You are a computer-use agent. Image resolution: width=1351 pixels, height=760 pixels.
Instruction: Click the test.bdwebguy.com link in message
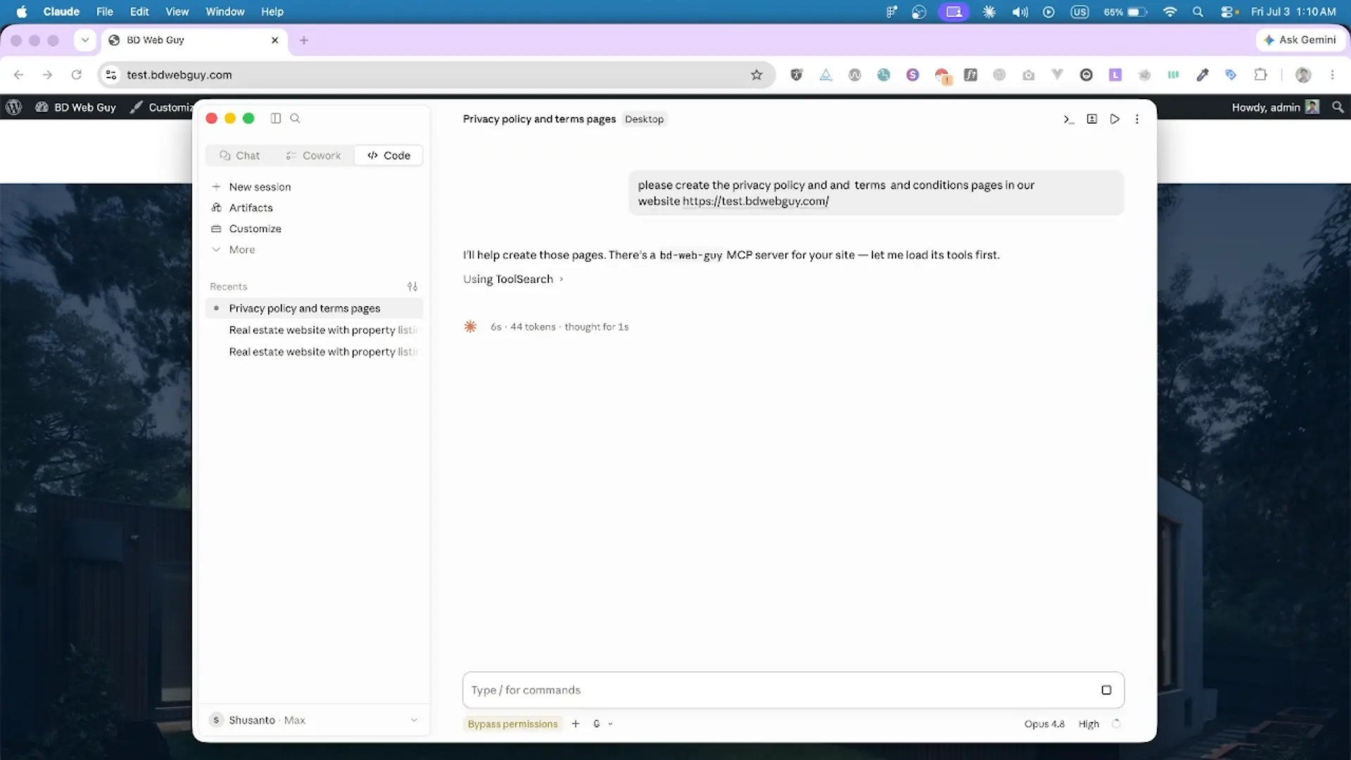pos(756,201)
